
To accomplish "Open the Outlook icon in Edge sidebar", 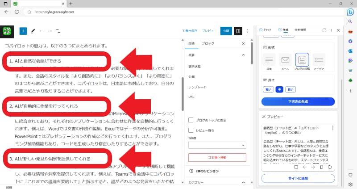I will pos(350,51).
